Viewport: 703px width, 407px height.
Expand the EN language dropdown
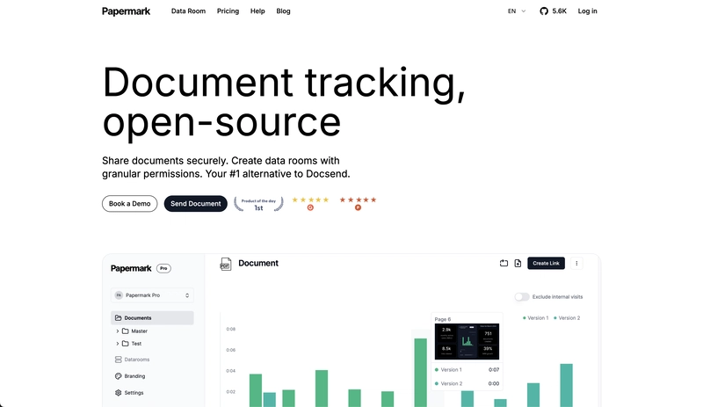coord(517,11)
